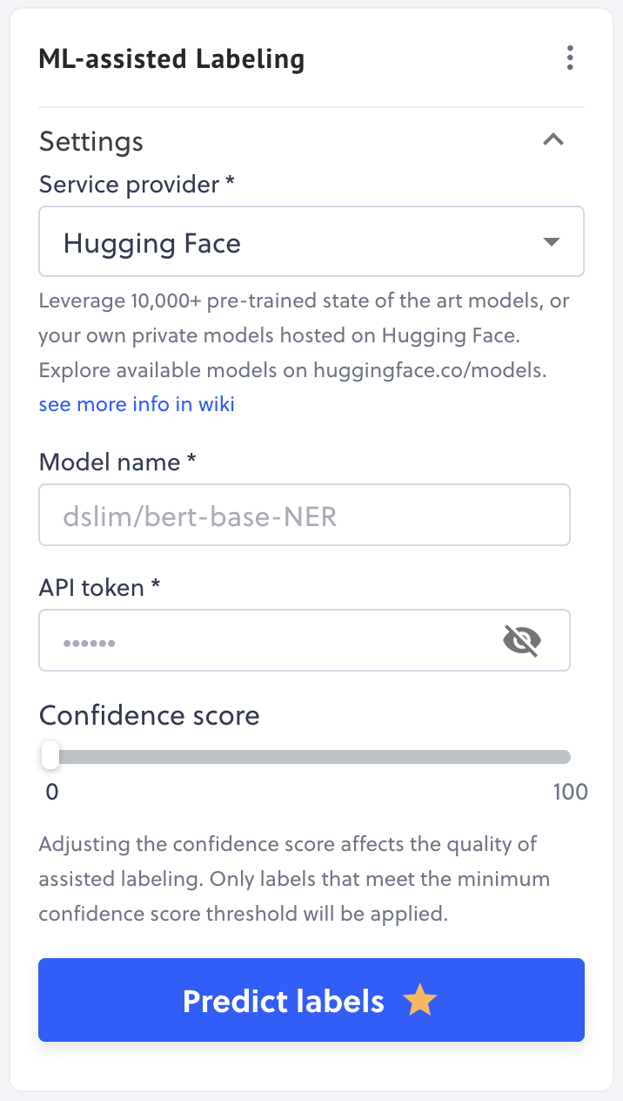
Task: Click the star icon on Predict labels
Action: click(x=420, y=1001)
